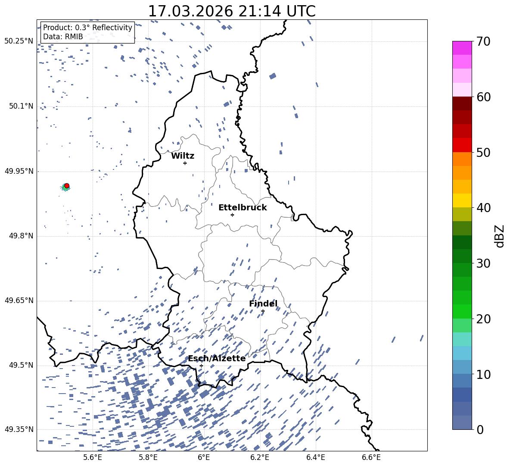Click the 6°E longitude label
The height and width of the screenshot is (466, 510).
(x=204, y=457)
